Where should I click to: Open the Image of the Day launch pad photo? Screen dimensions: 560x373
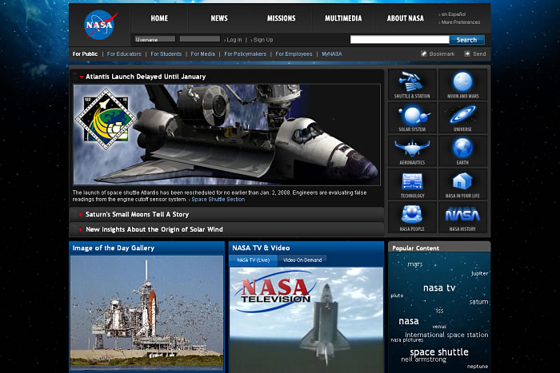(146, 313)
